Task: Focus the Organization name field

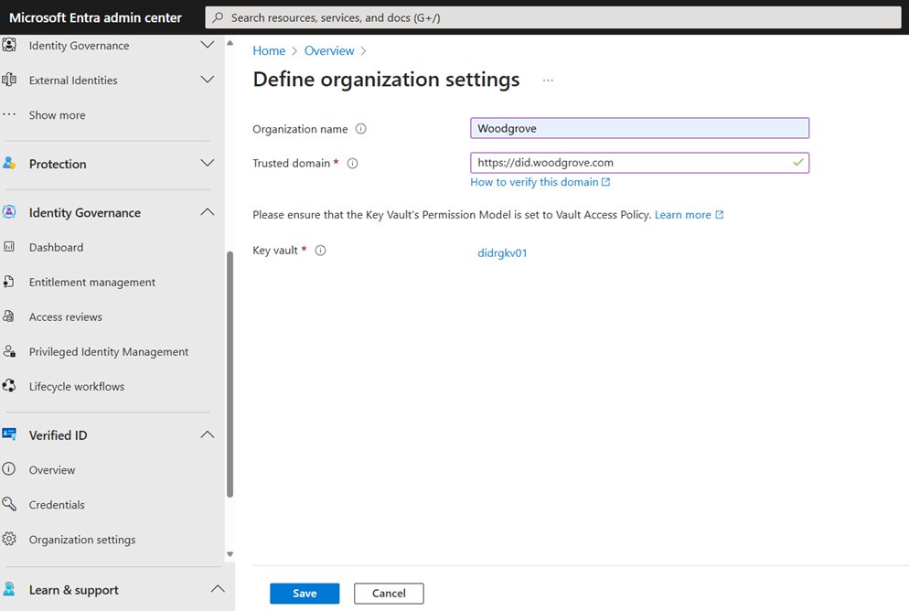Action: [x=639, y=128]
